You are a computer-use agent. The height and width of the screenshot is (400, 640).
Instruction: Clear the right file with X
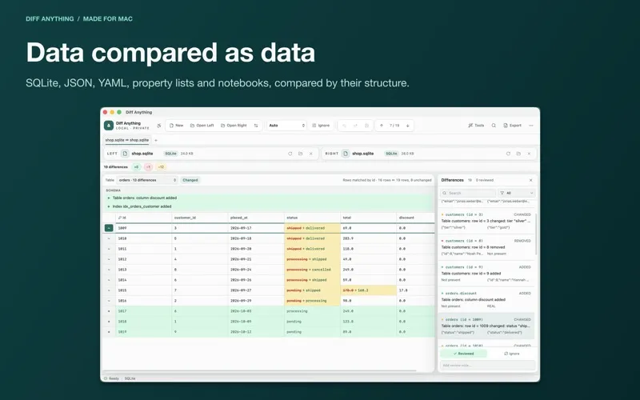pos(529,154)
